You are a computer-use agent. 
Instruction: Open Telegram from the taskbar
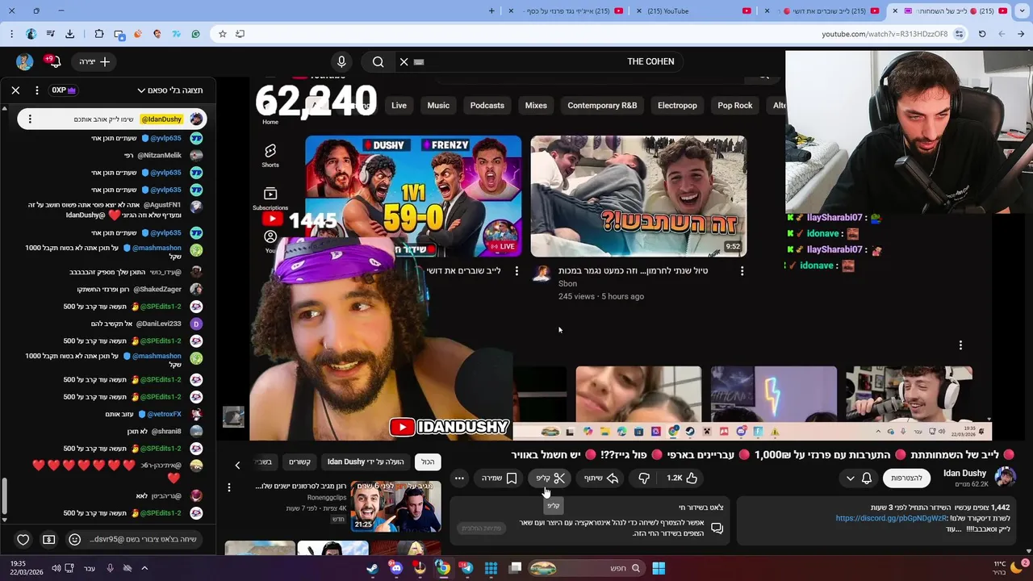click(x=466, y=568)
